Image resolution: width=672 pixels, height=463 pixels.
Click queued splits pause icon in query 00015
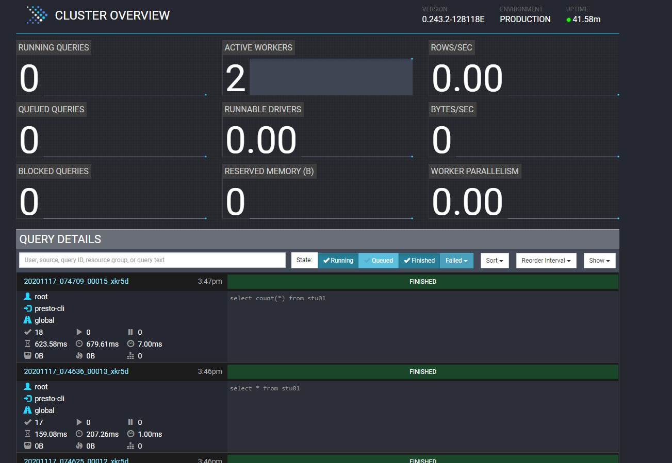(x=130, y=332)
